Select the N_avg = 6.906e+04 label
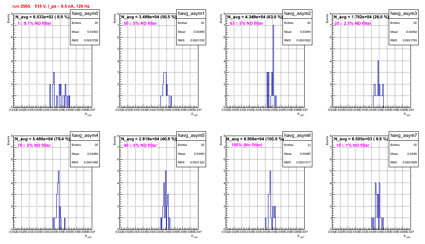The width and height of the screenshot is (425, 244). point(255,139)
